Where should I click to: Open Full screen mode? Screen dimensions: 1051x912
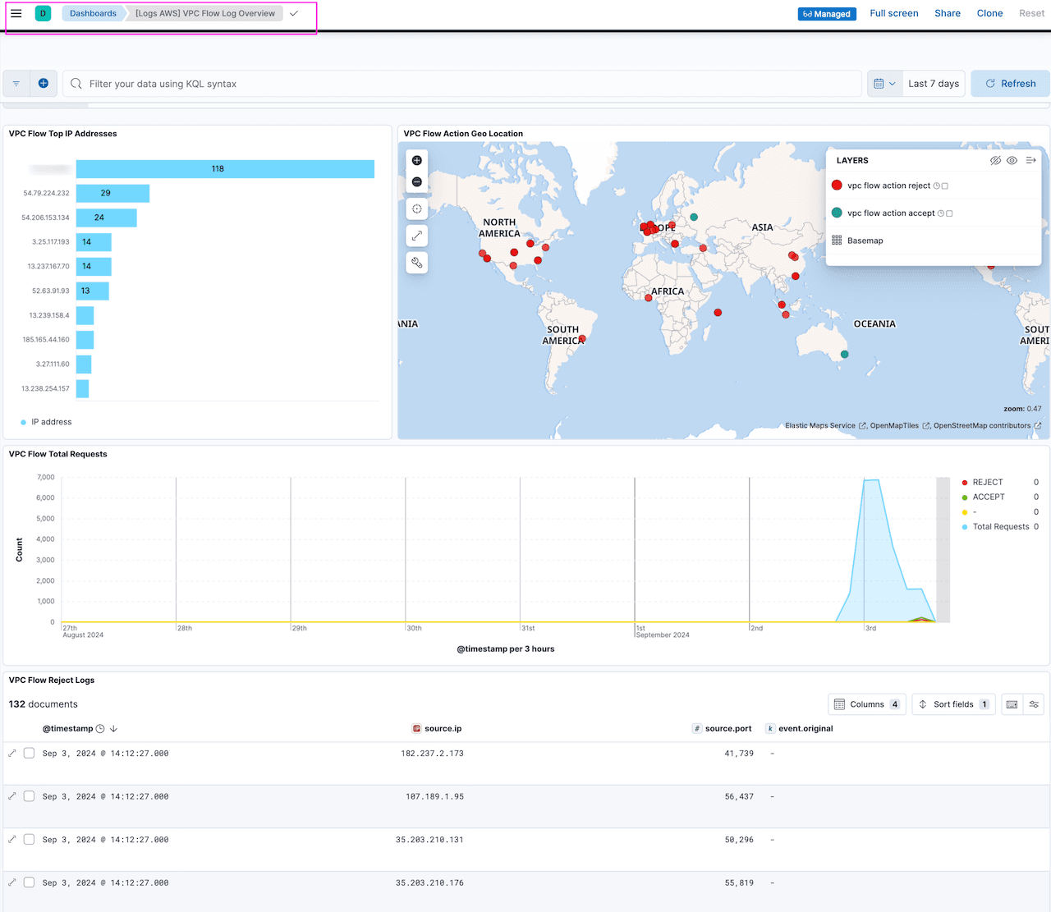(x=894, y=13)
